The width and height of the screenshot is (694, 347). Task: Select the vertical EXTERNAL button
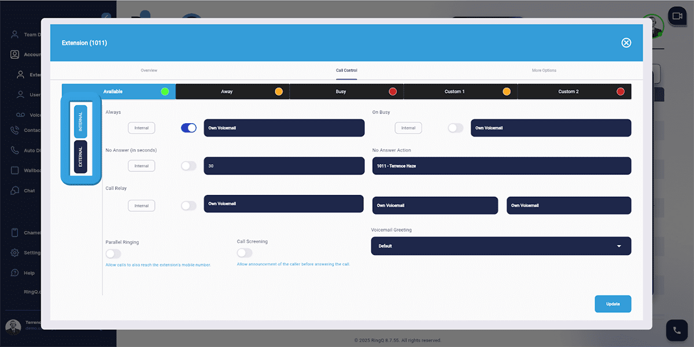coord(81,157)
